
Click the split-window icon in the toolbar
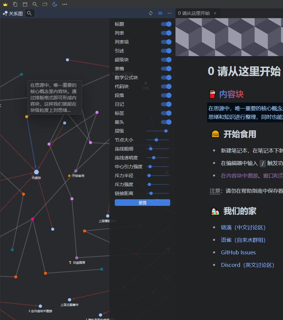tap(45, 4)
